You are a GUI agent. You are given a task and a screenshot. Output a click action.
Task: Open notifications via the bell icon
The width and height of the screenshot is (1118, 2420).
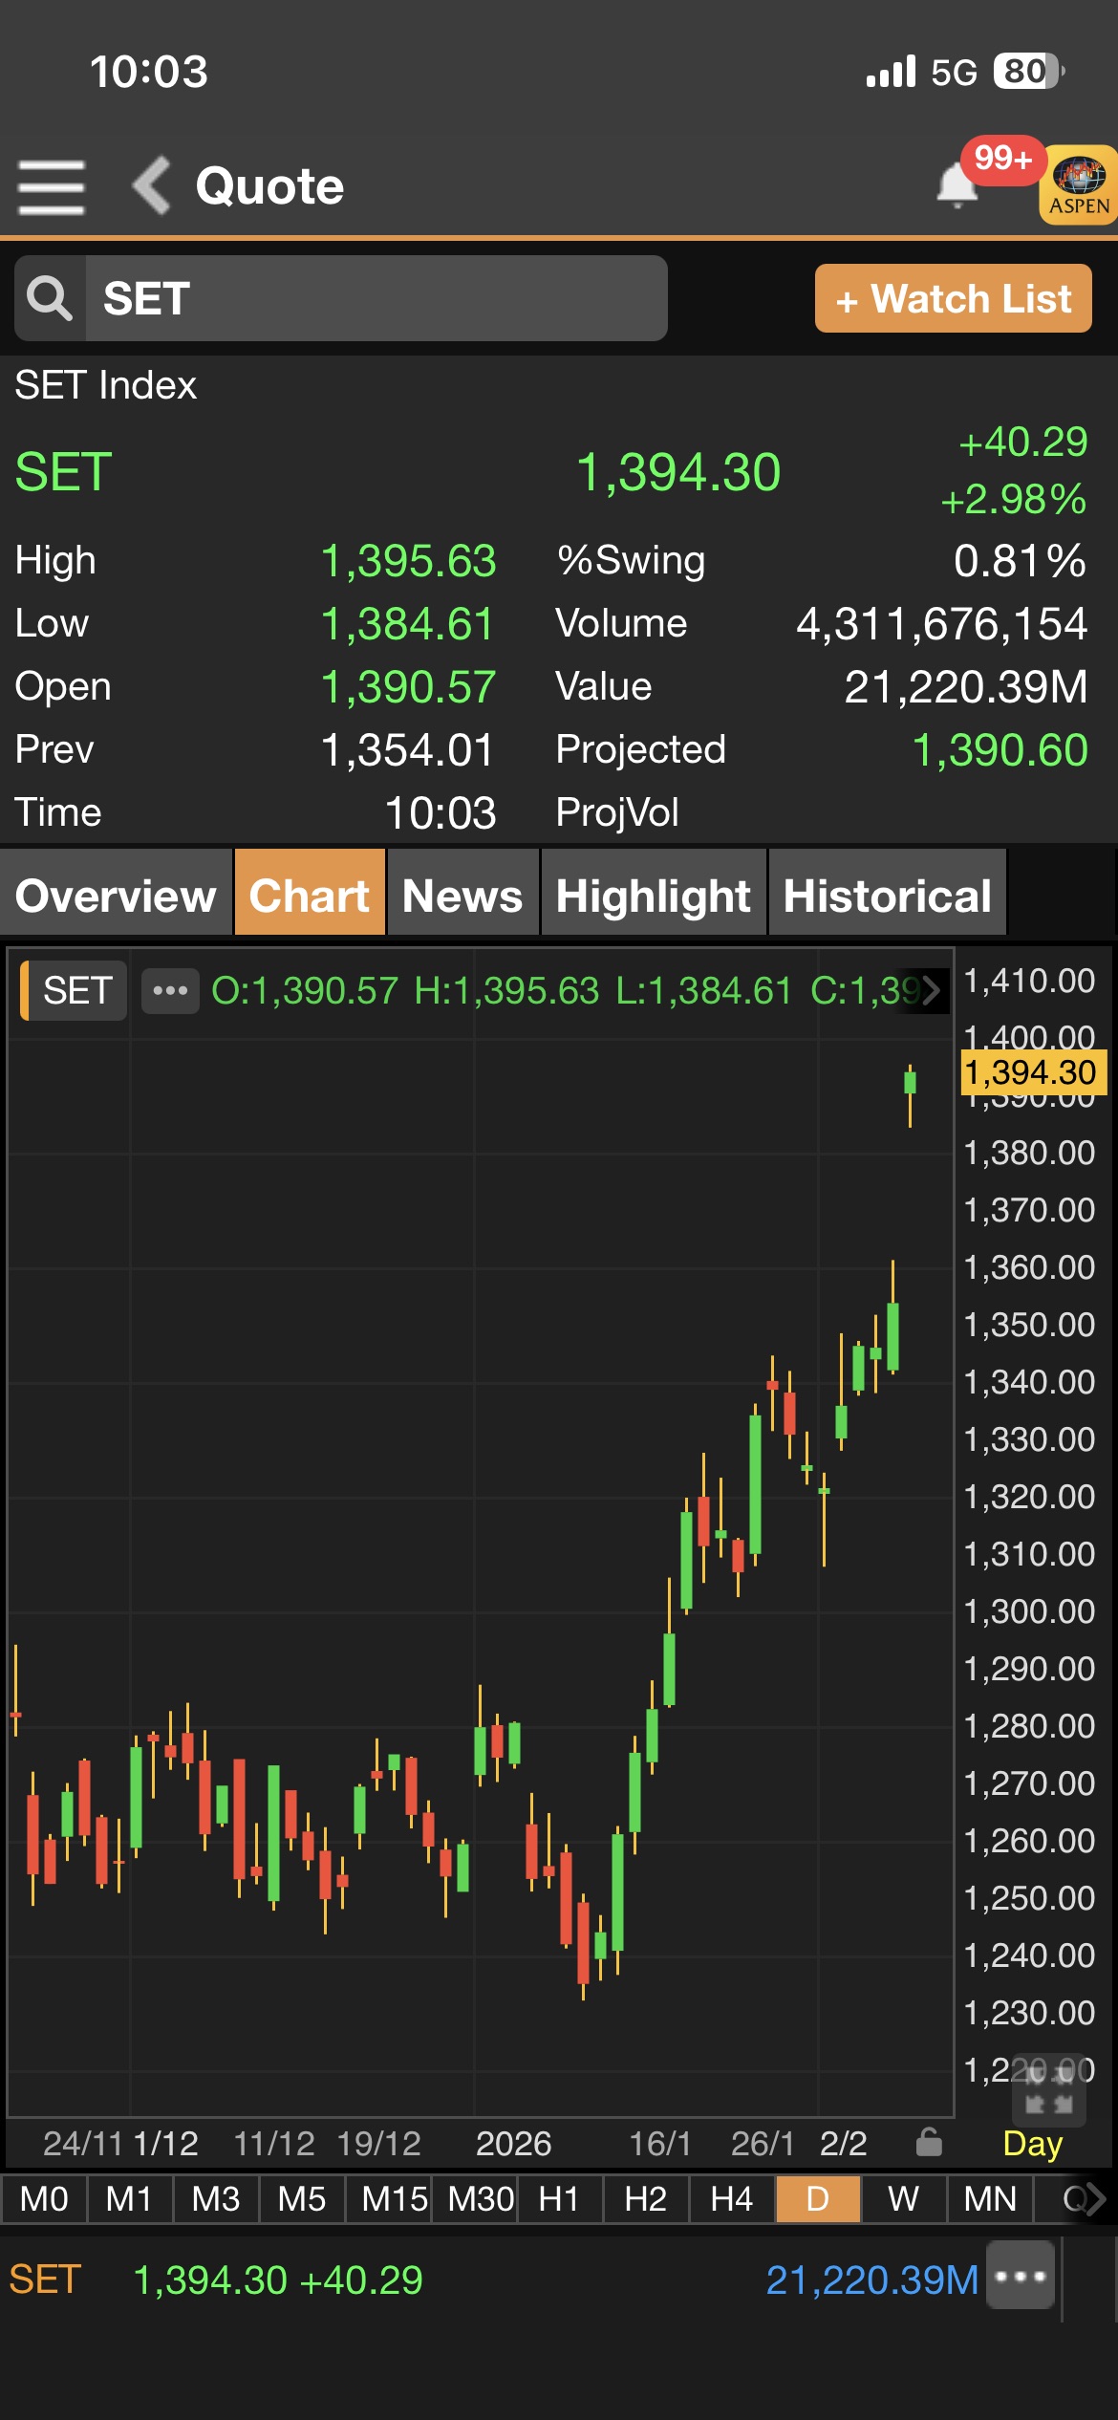tap(957, 184)
